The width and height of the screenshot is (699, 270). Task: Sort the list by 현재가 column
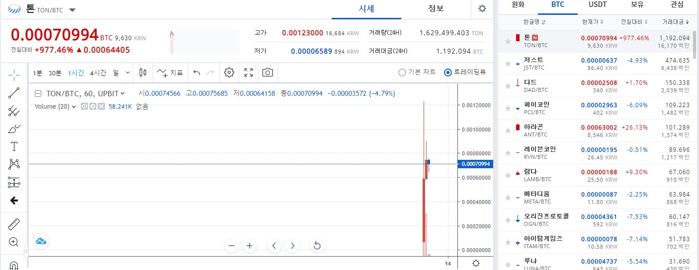[x=593, y=22]
